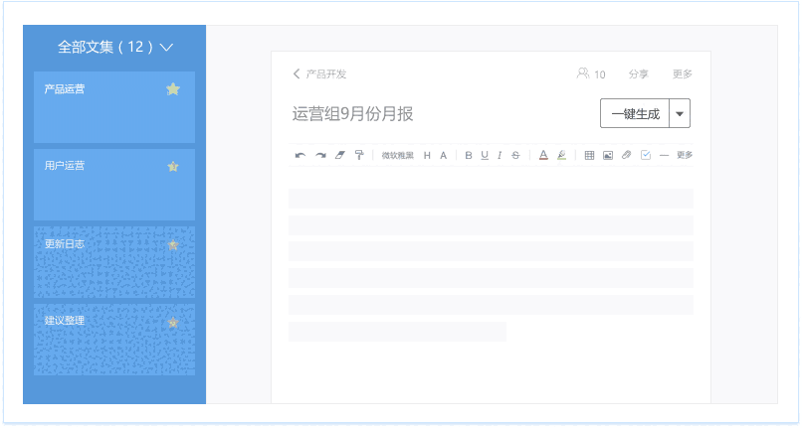The height and width of the screenshot is (428, 802).
Task: Go back to 产品开发
Action: click(319, 74)
